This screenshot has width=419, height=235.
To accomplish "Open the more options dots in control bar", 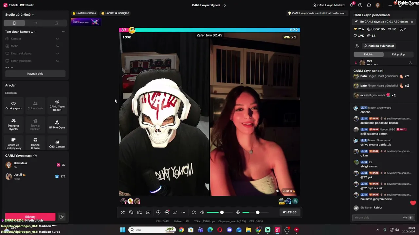I will tap(183, 212).
